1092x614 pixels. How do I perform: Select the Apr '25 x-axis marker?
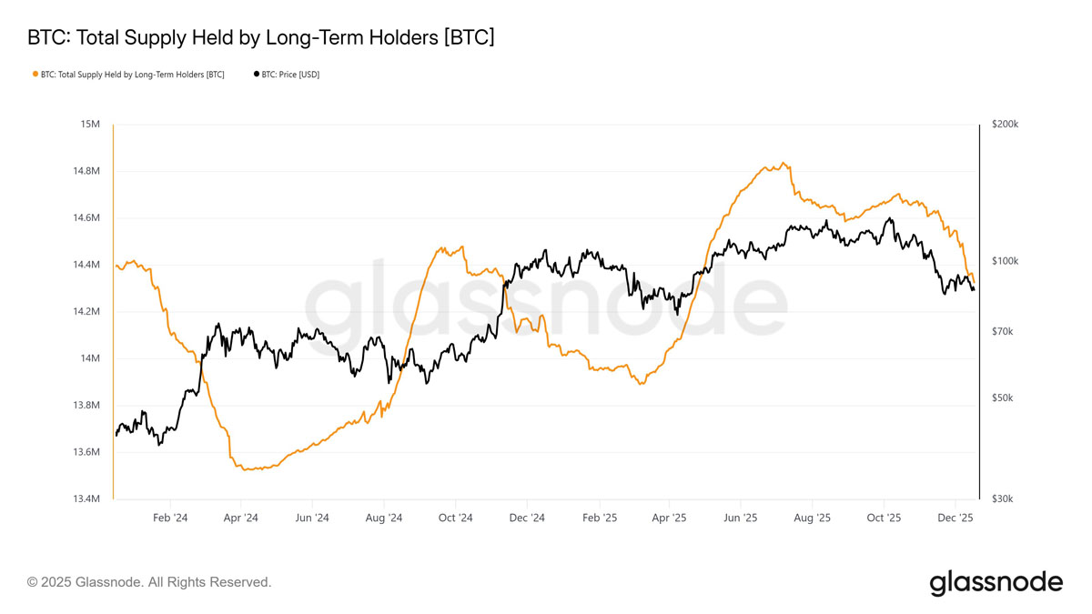pos(669,518)
